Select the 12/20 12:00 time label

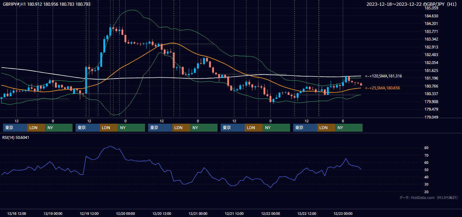coord(162,213)
